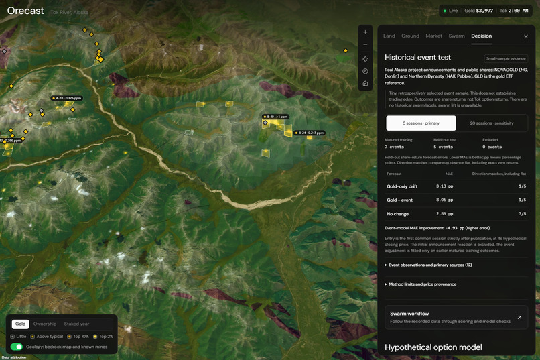This screenshot has height=360, width=540.
Task: Click the Tok 2:00 AM time readout
Action: point(514,11)
